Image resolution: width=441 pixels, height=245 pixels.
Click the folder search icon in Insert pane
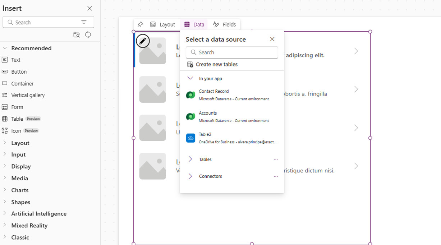[x=77, y=34]
